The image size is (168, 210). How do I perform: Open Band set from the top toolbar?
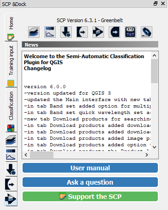[34, 32]
